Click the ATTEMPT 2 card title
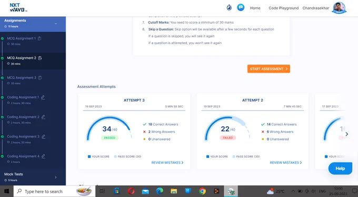This screenshot has width=358, height=197. [253, 100]
